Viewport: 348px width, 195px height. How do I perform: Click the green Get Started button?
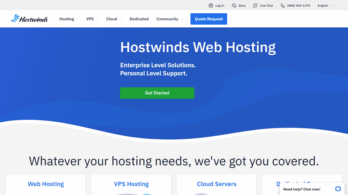pyautogui.click(x=157, y=93)
